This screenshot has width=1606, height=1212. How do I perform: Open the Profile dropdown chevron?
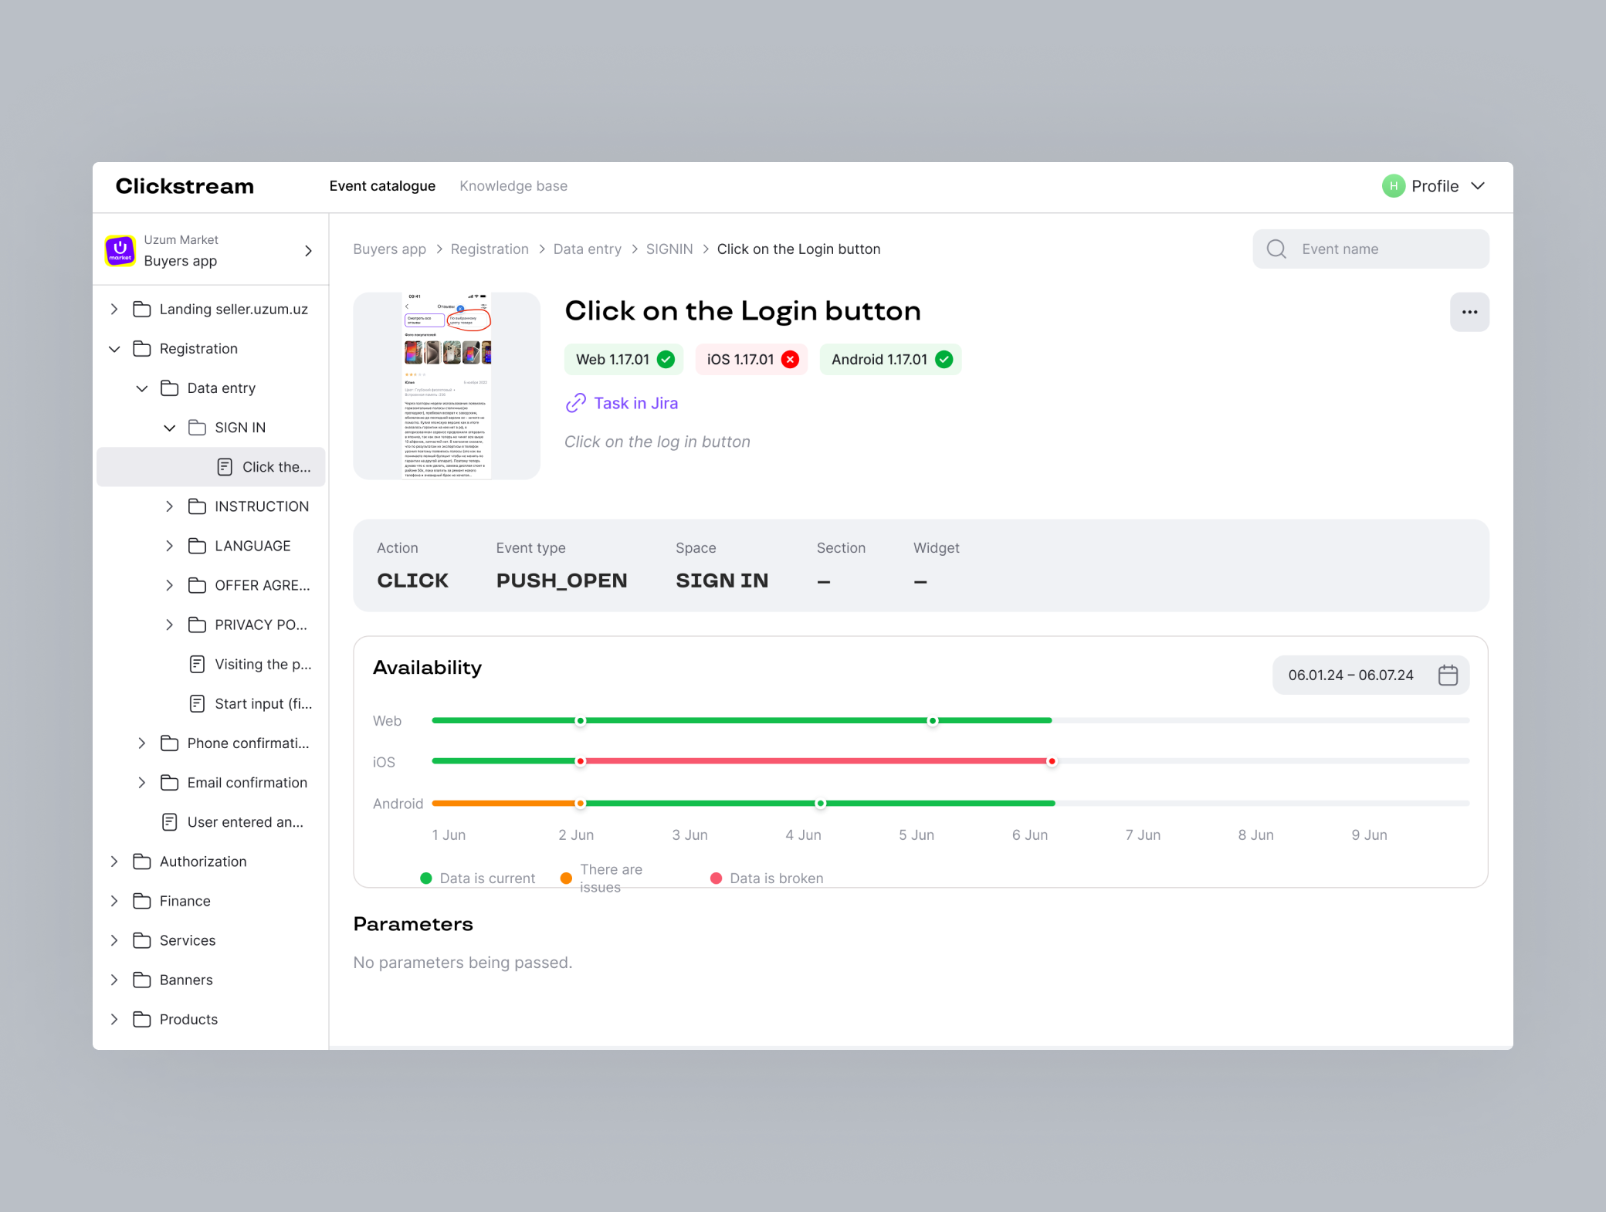coord(1478,186)
